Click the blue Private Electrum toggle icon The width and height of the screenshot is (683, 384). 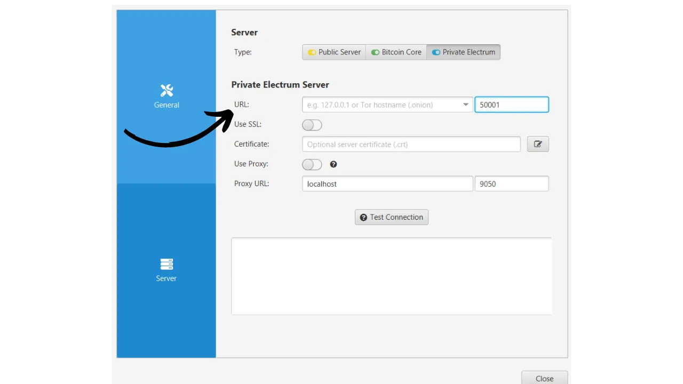(x=436, y=52)
